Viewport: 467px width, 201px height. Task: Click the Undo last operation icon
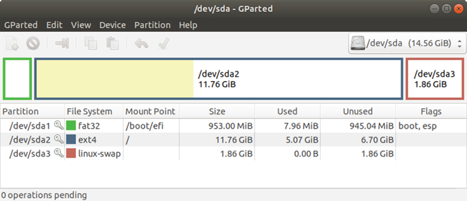pyautogui.click(x=141, y=43)
